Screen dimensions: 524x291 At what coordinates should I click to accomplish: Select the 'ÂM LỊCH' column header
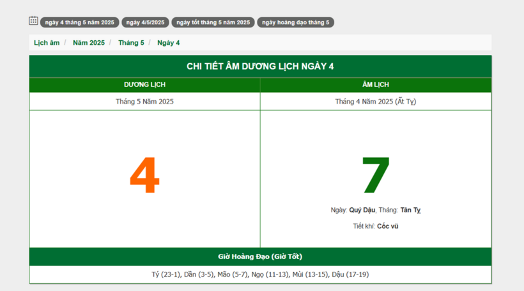[x=376, y=85]
